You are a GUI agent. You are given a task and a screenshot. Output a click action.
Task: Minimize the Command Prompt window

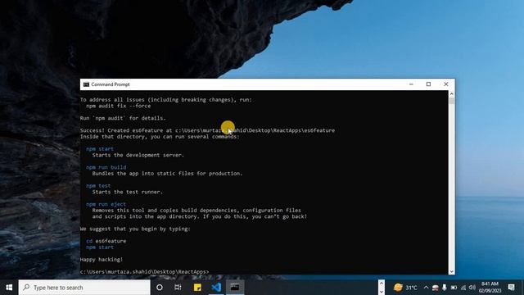click(411, 84)
